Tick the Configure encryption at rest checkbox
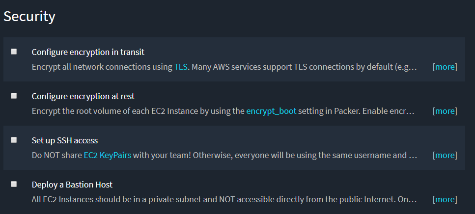This screenshot has height=214, width=475. click(14, 96)
